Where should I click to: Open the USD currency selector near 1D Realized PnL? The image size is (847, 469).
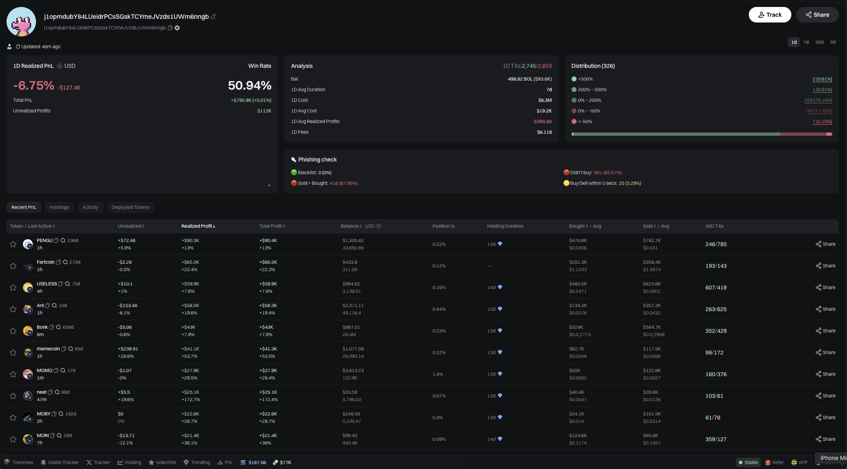(x=60, y=66)
